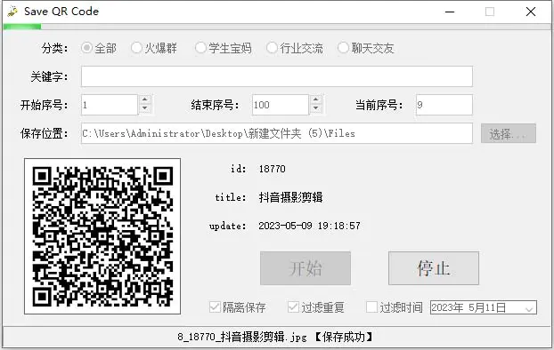Minimize the Save QR Code window
554x350 pixels.
point(450,12)
